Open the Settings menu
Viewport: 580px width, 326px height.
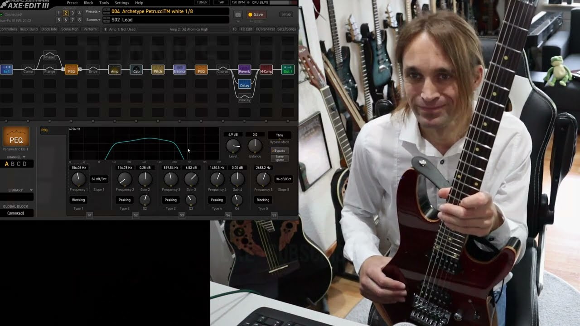122,3
